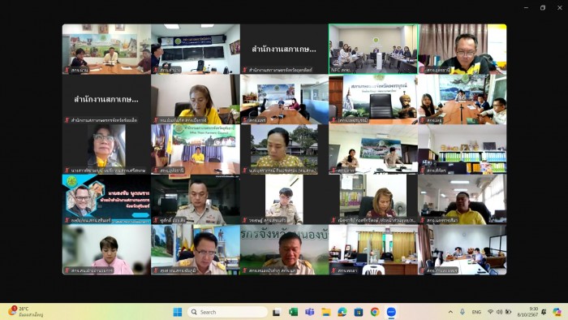Open Microsoft Store taskbar icon
The width and height of the screenshot is (568, 320).
[x=359, y=312]
